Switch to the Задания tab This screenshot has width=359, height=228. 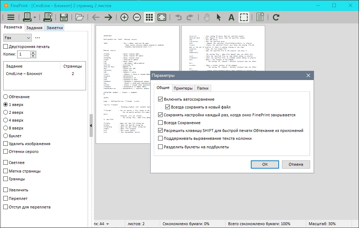[x=34, y=28]
